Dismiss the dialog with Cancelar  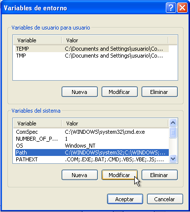point(165,199)
